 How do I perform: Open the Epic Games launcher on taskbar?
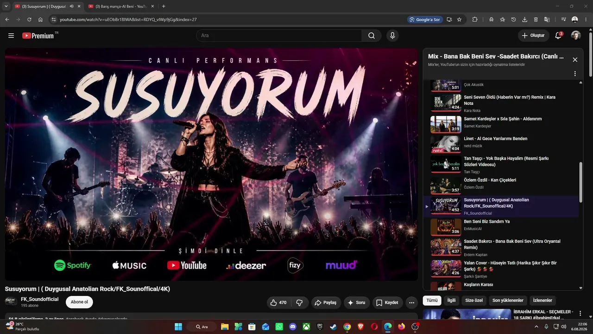pyautogui.click(x=320, y=327)
